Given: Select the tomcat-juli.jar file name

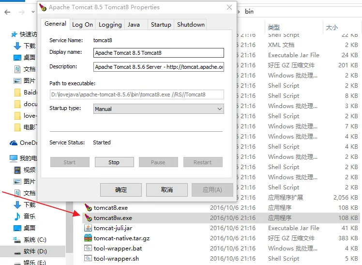Looking at the screenshot, I should pyautogui.click(x=113, y=228).
